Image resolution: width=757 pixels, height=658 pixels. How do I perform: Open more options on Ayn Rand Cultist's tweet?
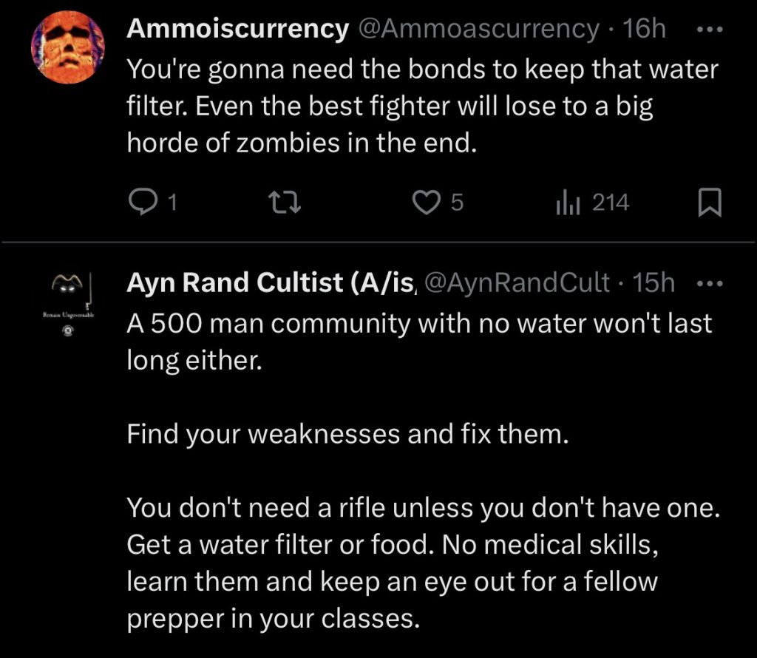pos(710,283)
